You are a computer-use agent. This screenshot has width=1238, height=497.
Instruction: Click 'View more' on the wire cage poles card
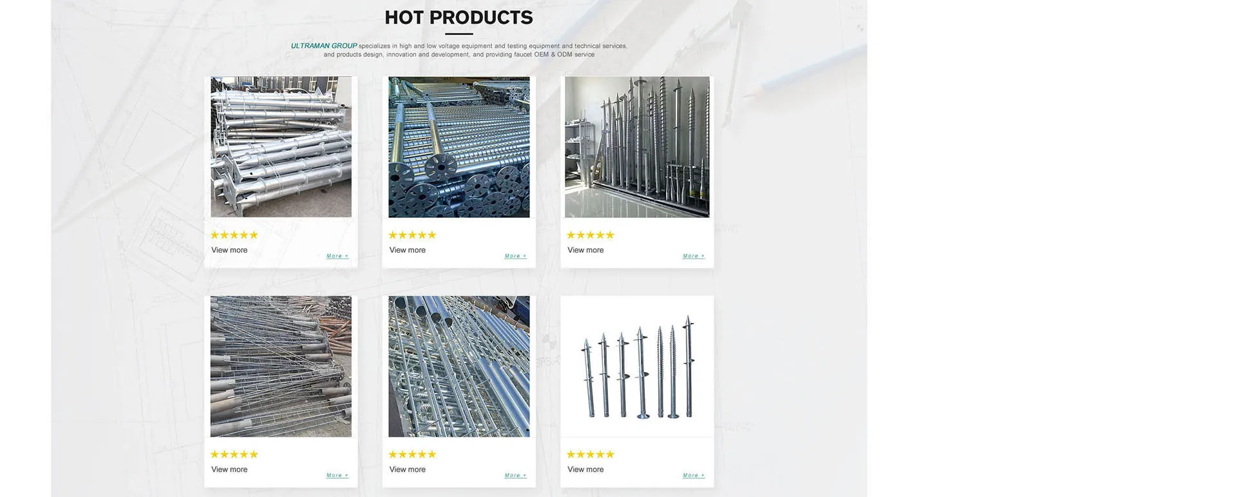tap(230, 469)
